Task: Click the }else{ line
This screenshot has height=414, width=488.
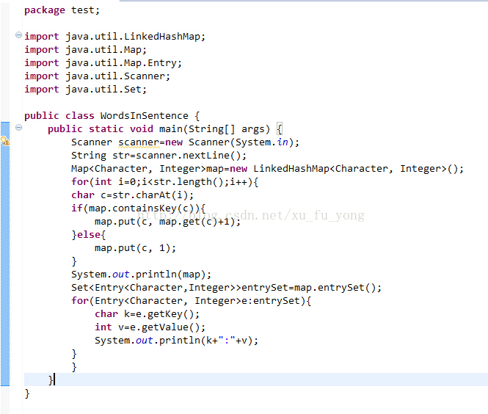Action: point(88,235)
